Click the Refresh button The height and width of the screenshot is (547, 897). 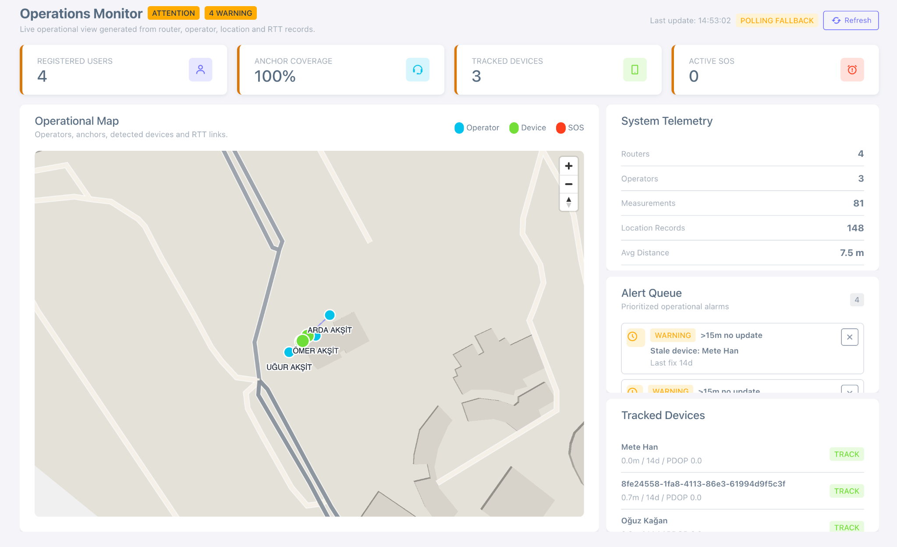(851, 20)
